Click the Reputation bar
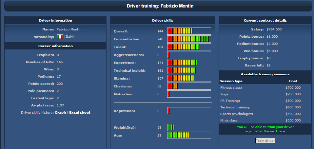 coord(189,111)
